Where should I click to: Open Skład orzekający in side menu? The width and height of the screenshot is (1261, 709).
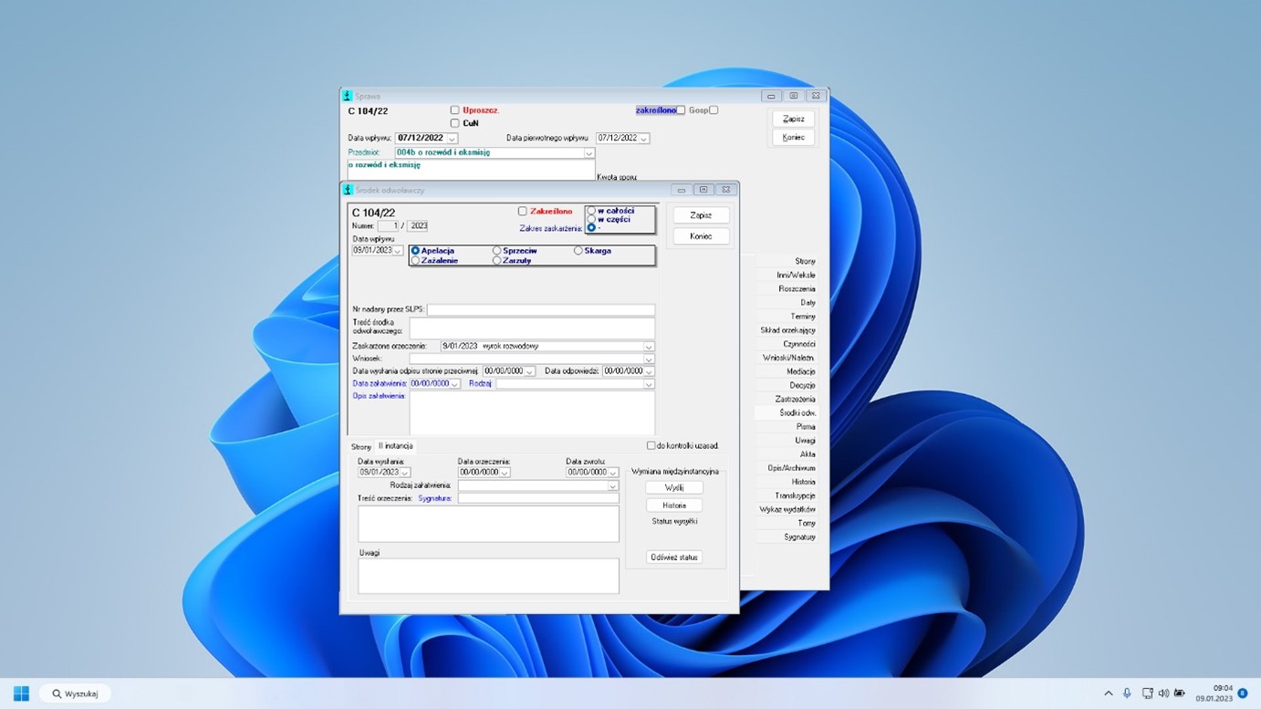[787, 330]
